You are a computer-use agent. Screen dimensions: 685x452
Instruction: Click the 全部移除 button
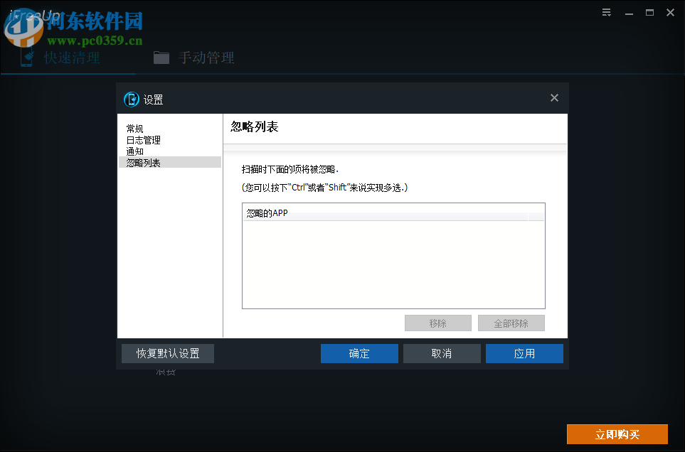[x=511, y=323]
